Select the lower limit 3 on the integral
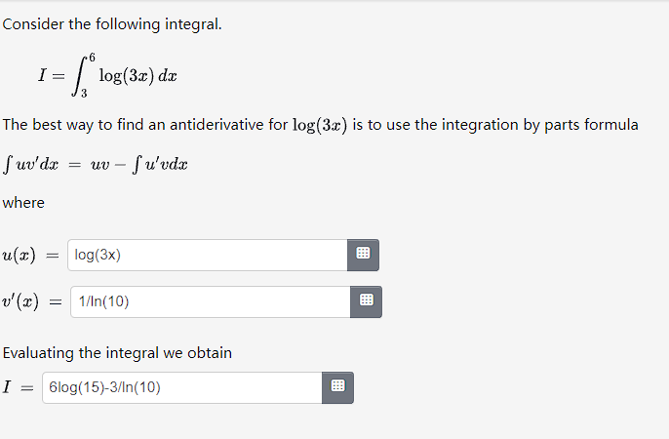The image size is (669, 439). [84, 93]
